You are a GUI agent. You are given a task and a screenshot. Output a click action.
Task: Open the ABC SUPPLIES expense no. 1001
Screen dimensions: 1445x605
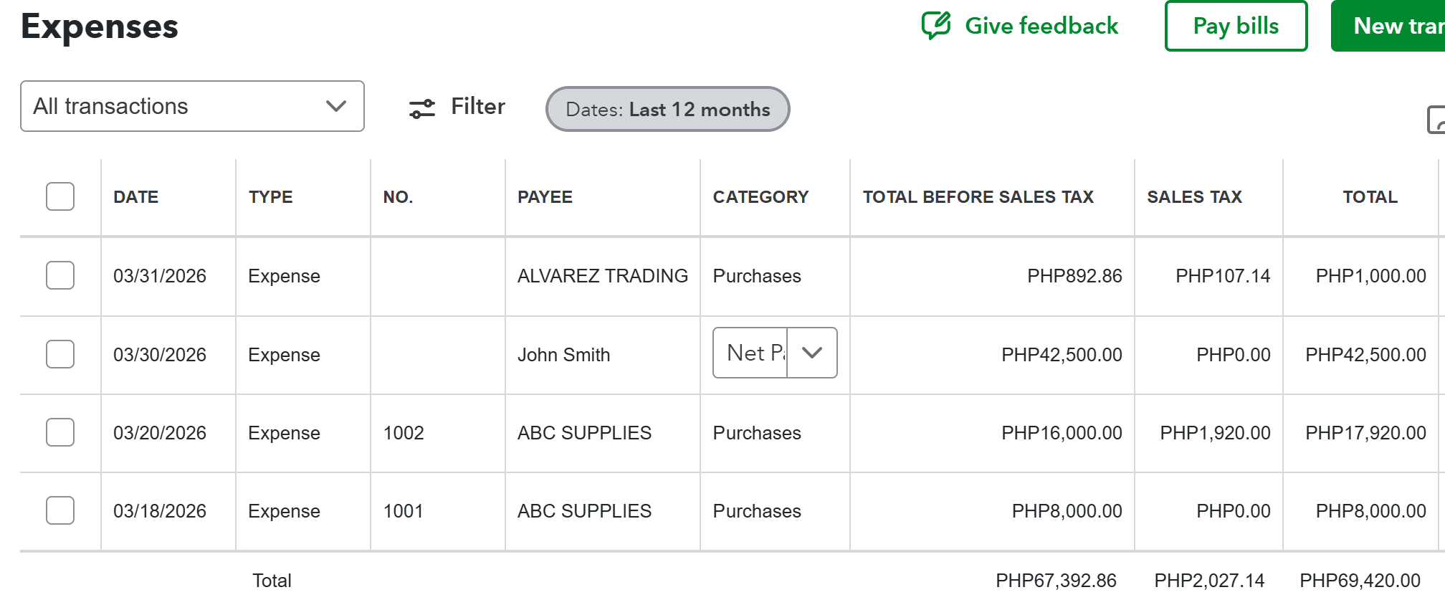(584, 511)
